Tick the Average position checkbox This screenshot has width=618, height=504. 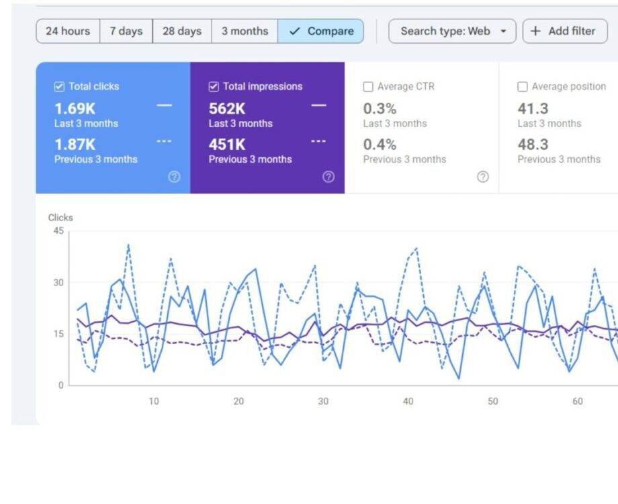click(x=523, y=87)
